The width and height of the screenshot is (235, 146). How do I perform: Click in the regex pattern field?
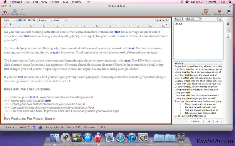click(198, 41)
